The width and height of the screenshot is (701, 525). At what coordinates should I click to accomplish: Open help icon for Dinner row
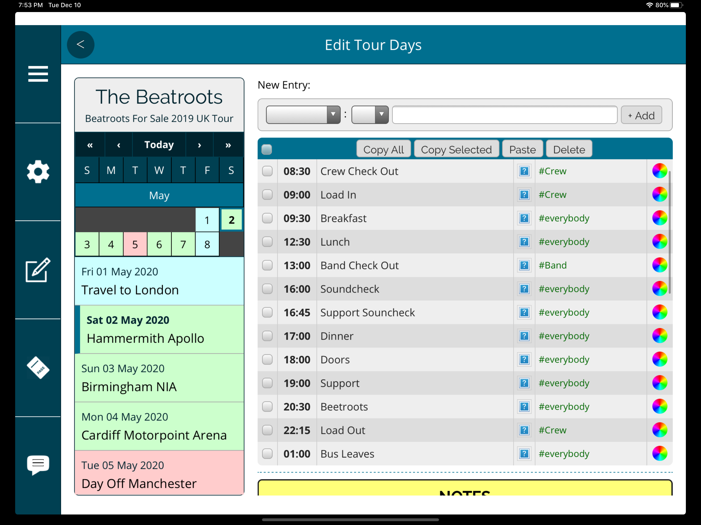point(524,336)
